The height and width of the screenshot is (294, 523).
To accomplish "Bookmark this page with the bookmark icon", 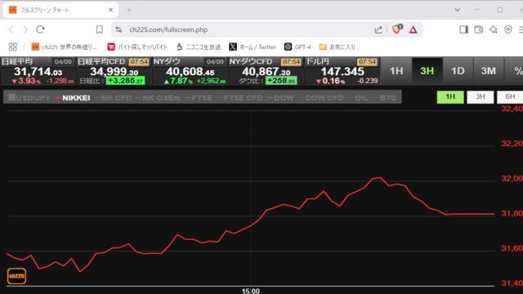I will [x=100, y=29].
